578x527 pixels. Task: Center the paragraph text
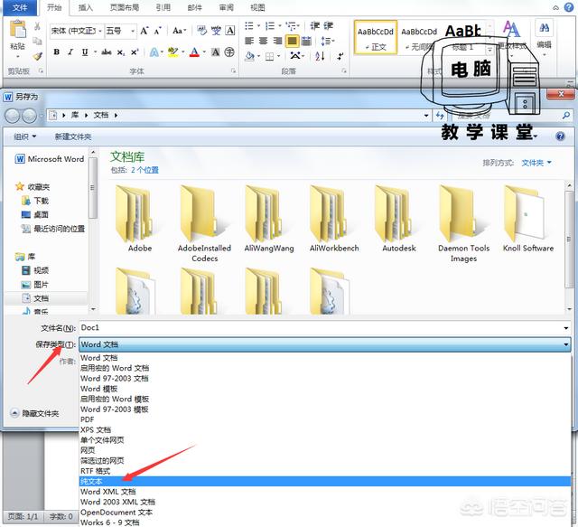coord(263,41)
